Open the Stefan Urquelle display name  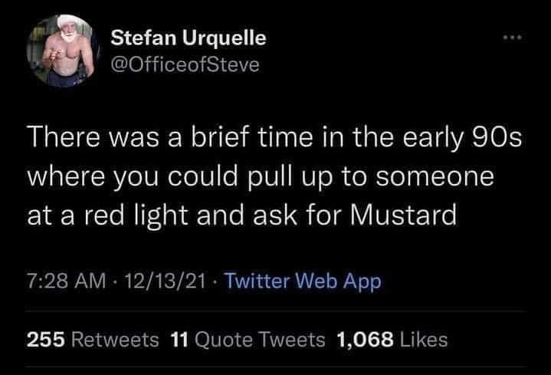pyautogui.click(x=189, y=38)
